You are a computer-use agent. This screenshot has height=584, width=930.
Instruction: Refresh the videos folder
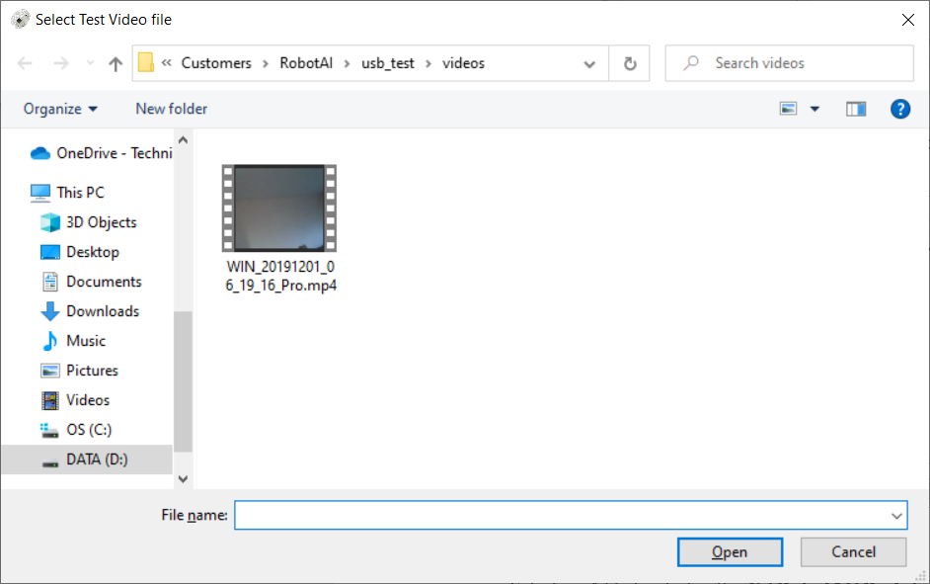[x=630, y=63]
